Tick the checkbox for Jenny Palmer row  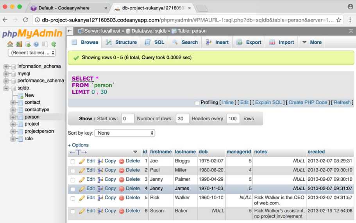click(x=73, y=180)
